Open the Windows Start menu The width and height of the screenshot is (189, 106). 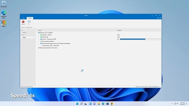(77, 104)
